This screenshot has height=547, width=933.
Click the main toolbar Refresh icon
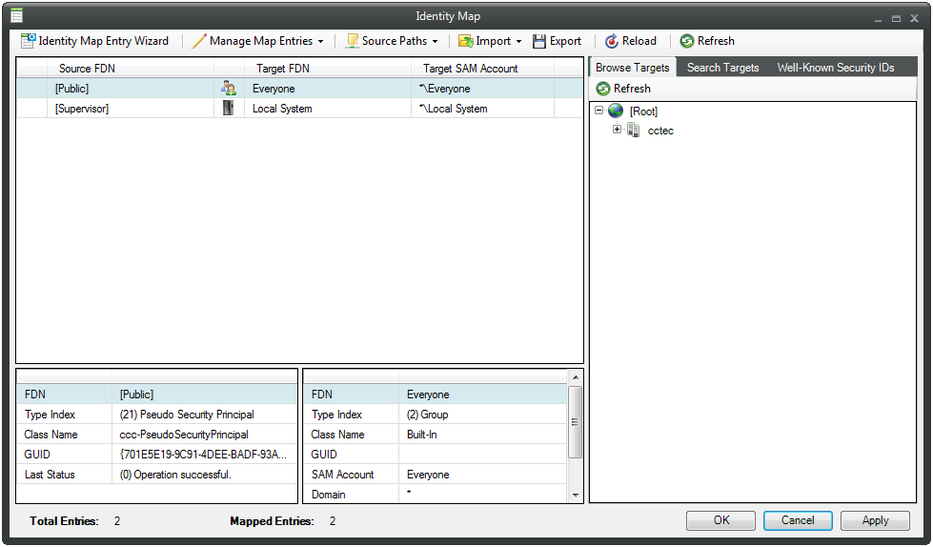(687, 41)
